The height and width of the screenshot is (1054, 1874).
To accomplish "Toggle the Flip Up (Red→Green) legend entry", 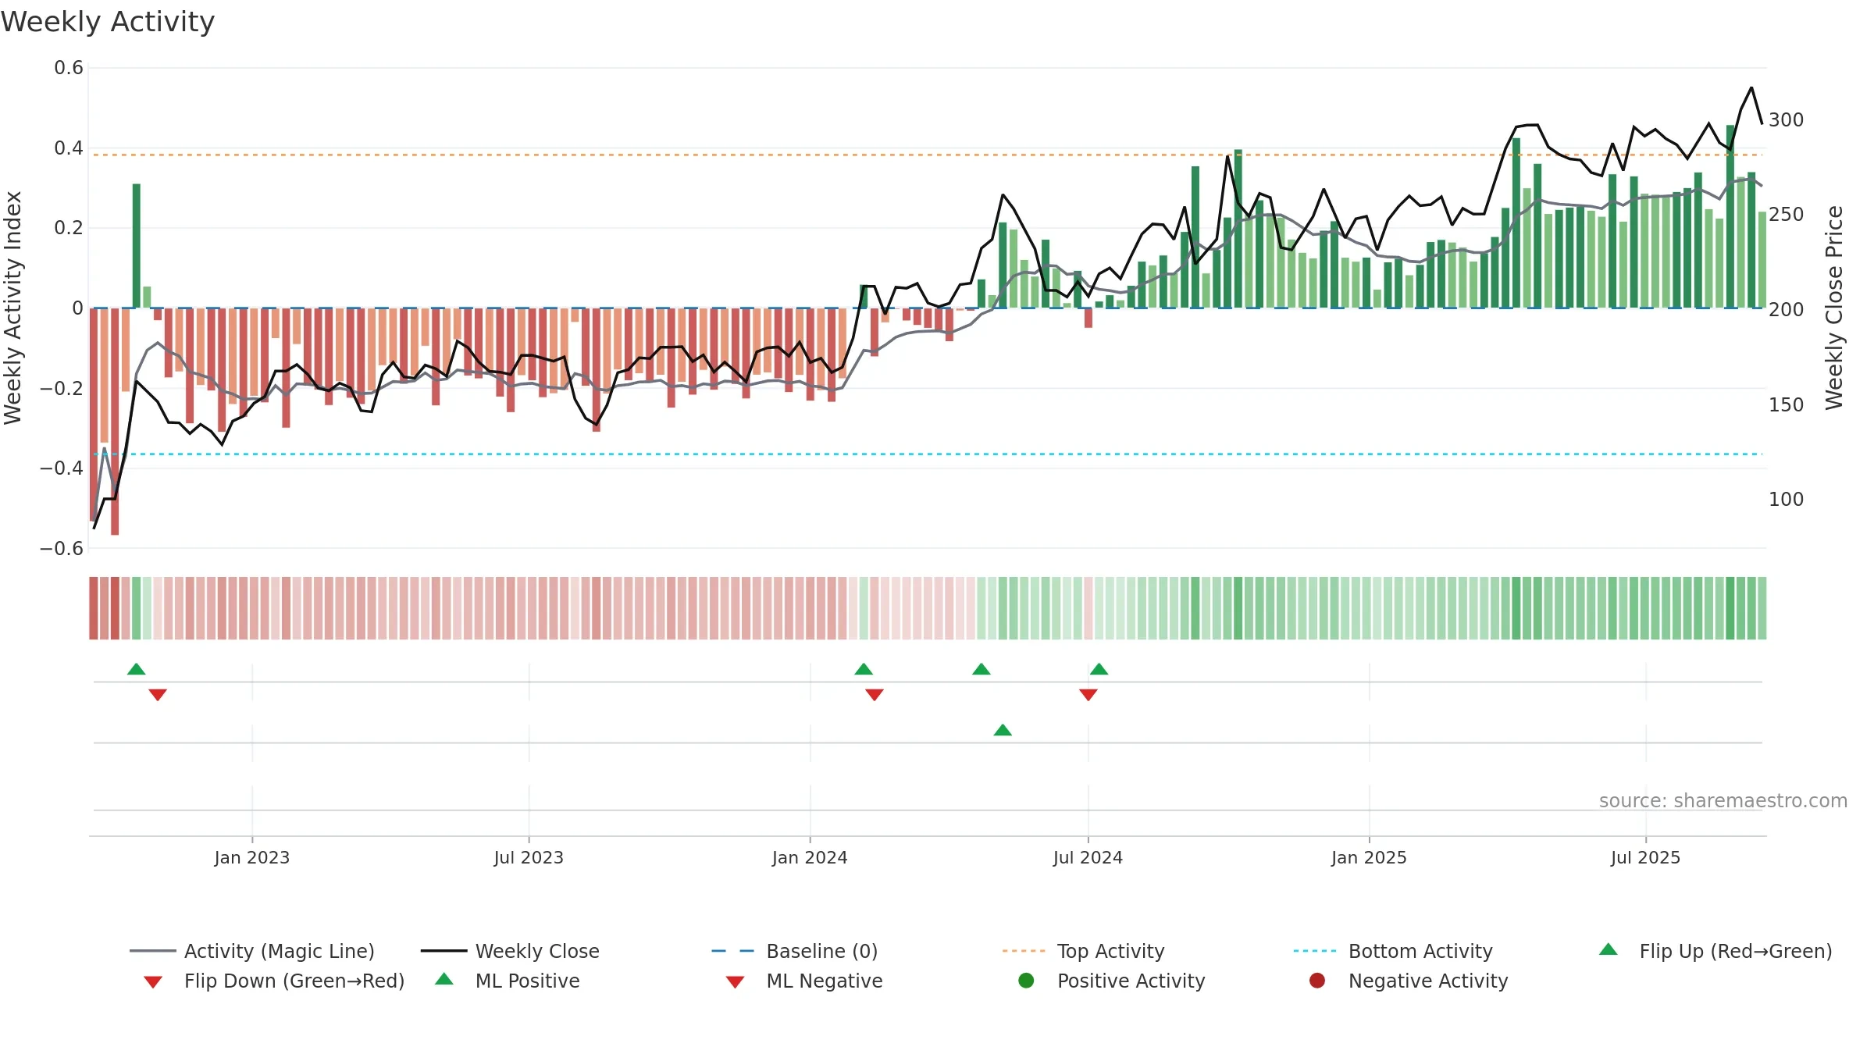I will [x=1715, y=951].
